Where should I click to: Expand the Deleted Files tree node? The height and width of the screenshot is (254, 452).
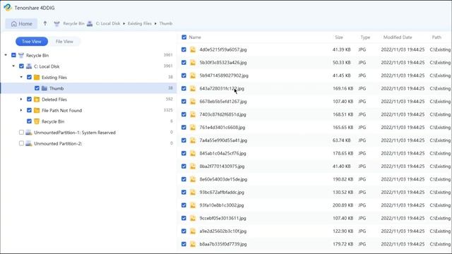tap(21, 99)
